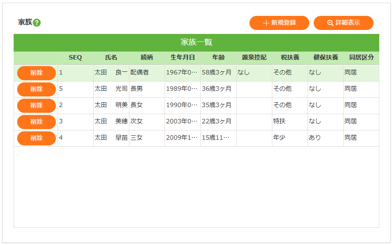The height and width of the screenshot is (245, 392).
Task: Delete the row for 太田 良一
Action: [37, 73]
